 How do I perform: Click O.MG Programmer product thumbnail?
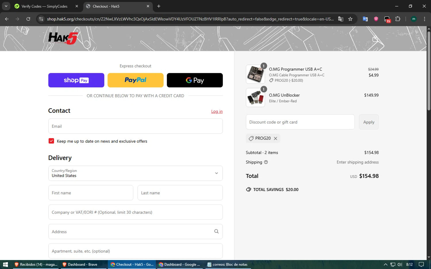255,74
